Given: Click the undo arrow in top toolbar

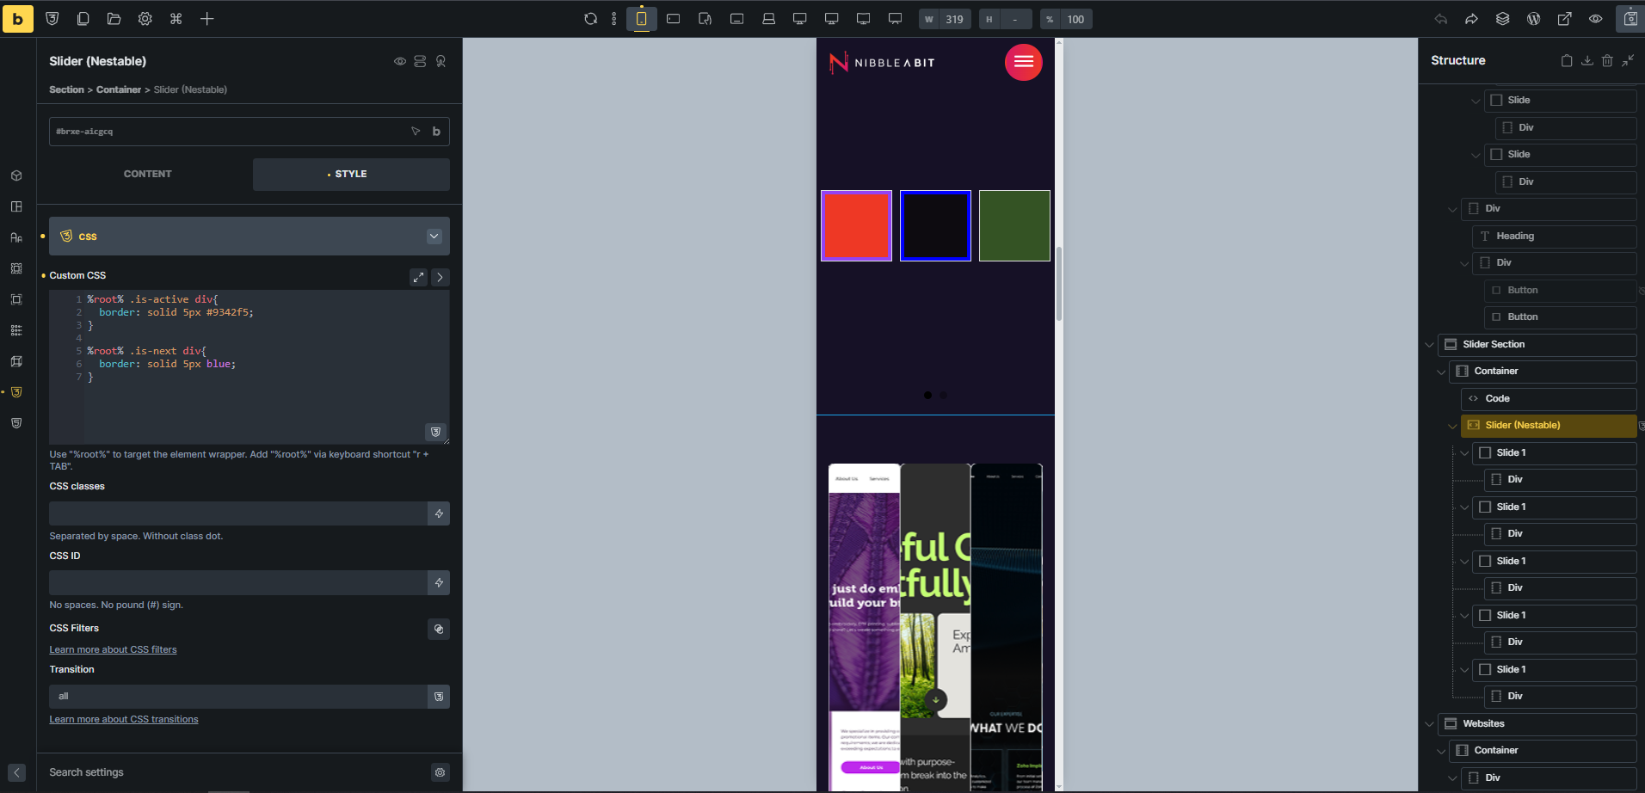Looking at the screenshot, I should pos(1440,19).
